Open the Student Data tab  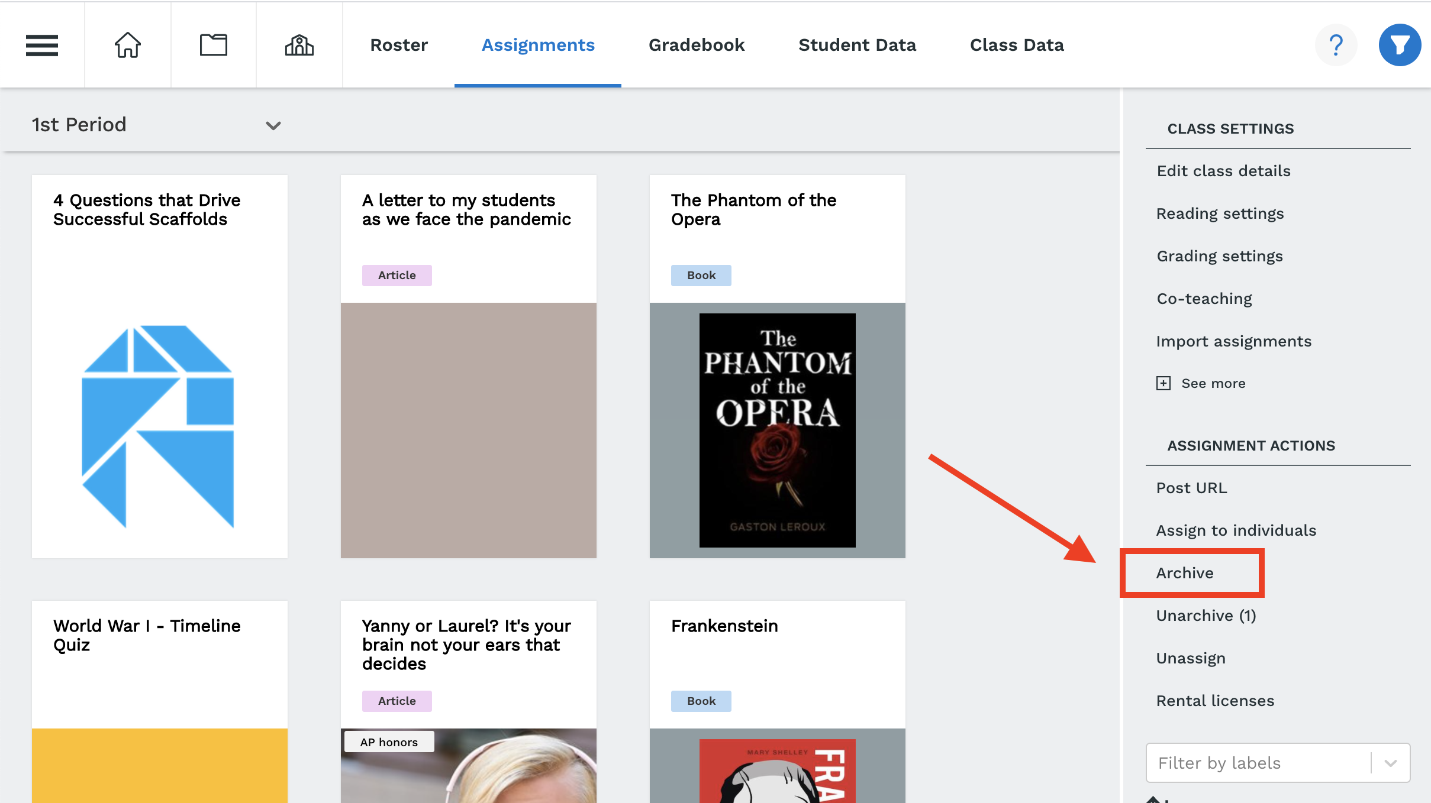[857, 45]
